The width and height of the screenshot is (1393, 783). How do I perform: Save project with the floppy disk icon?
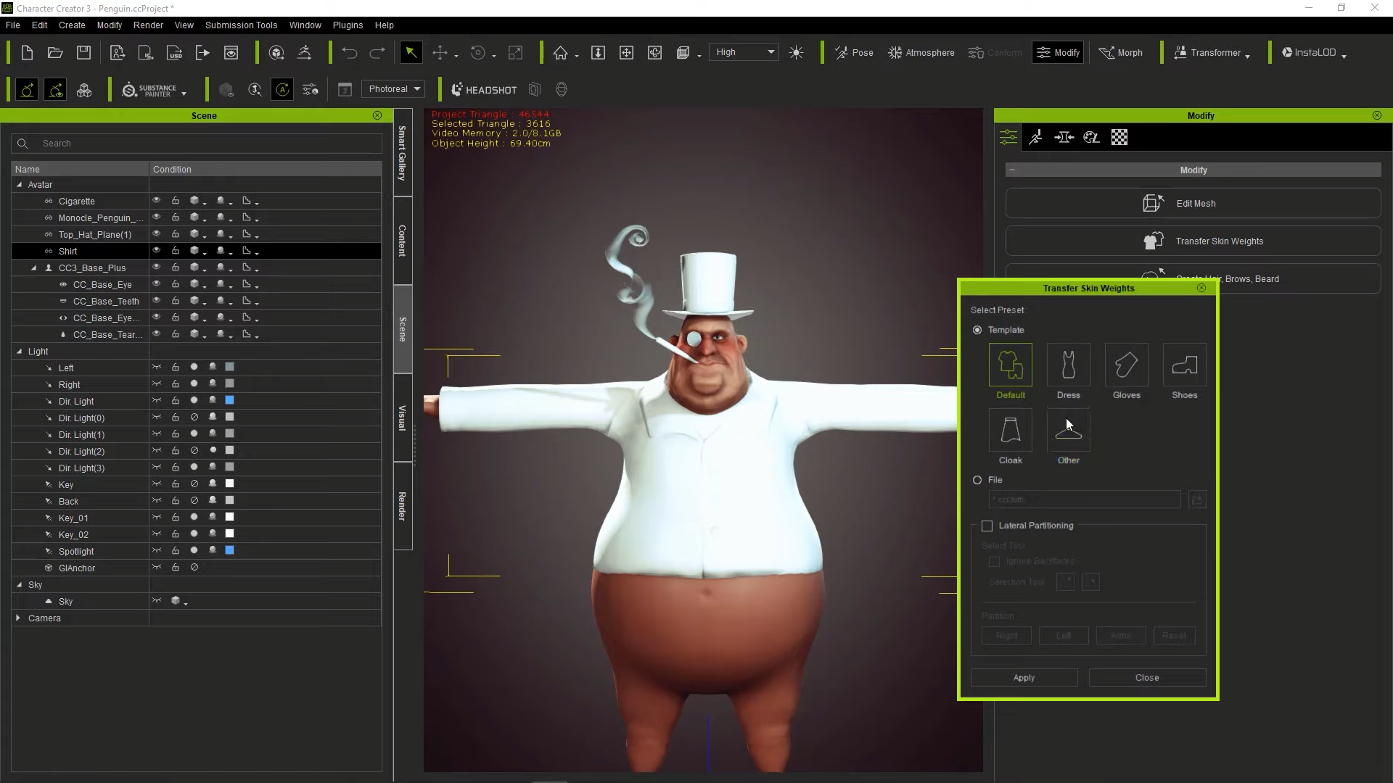[83, 52]
